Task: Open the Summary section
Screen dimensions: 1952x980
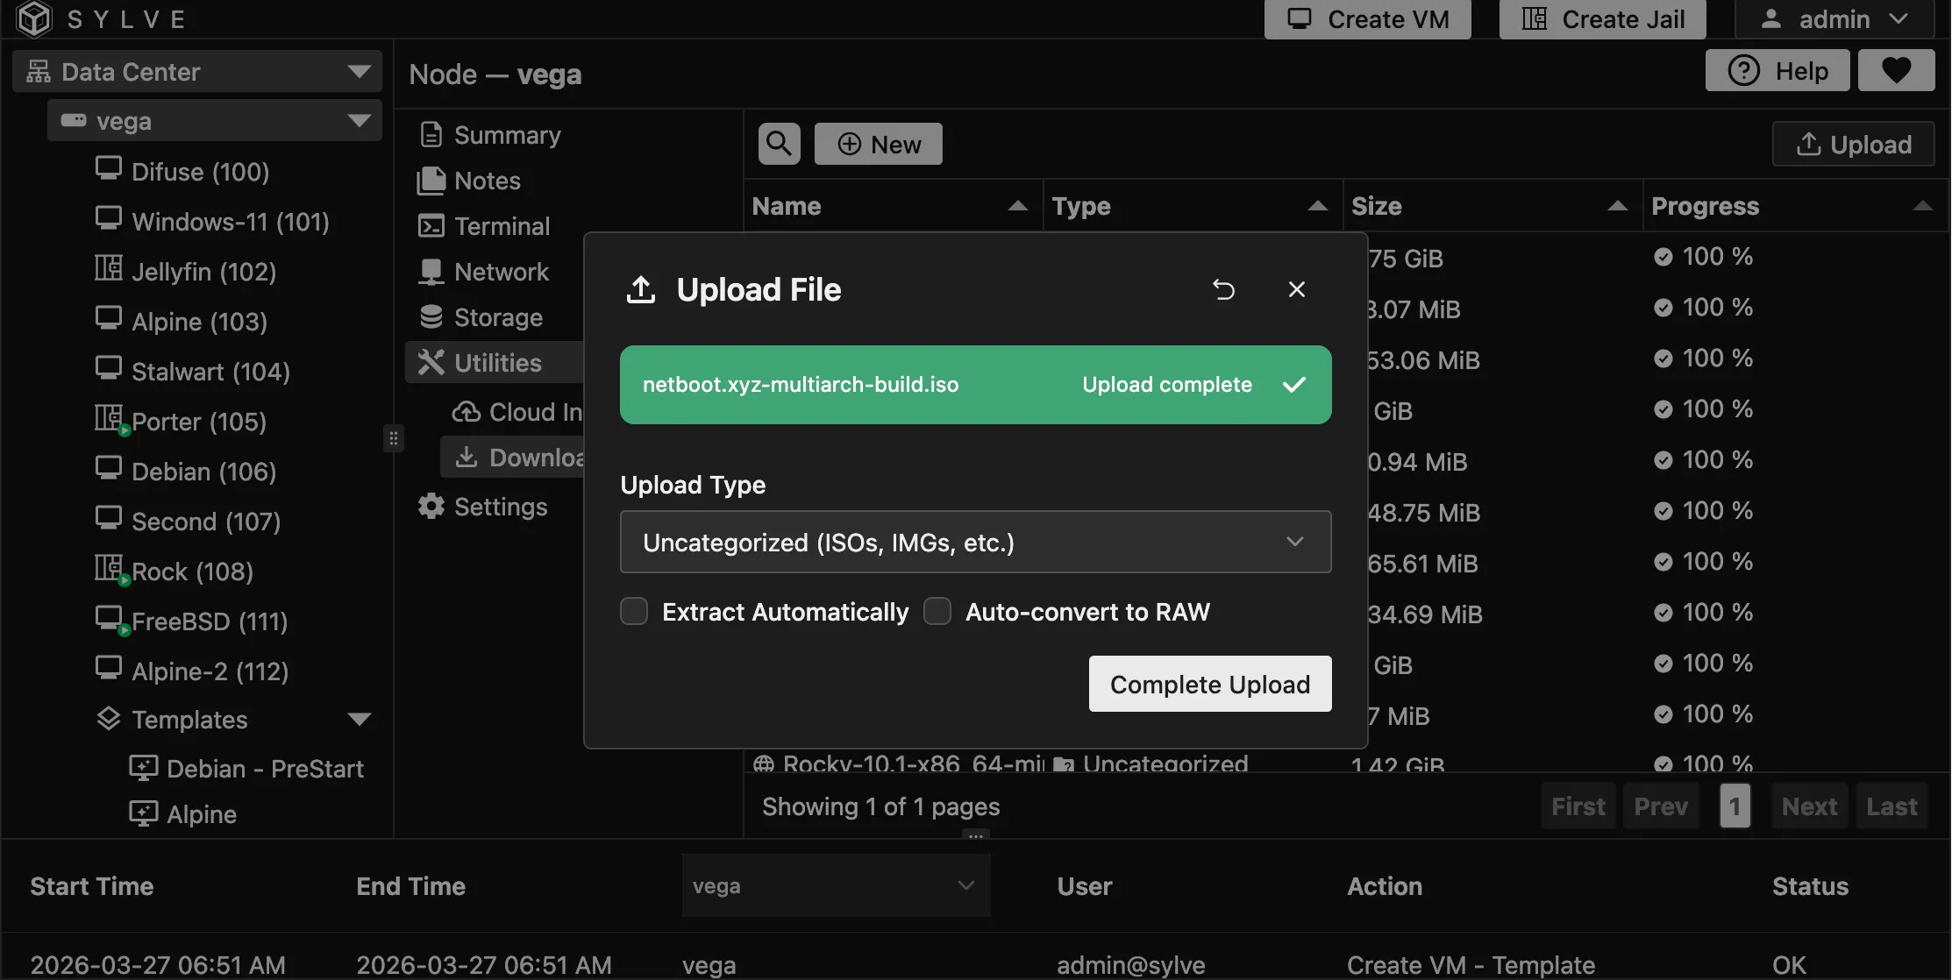Action: tap(506, 135)
